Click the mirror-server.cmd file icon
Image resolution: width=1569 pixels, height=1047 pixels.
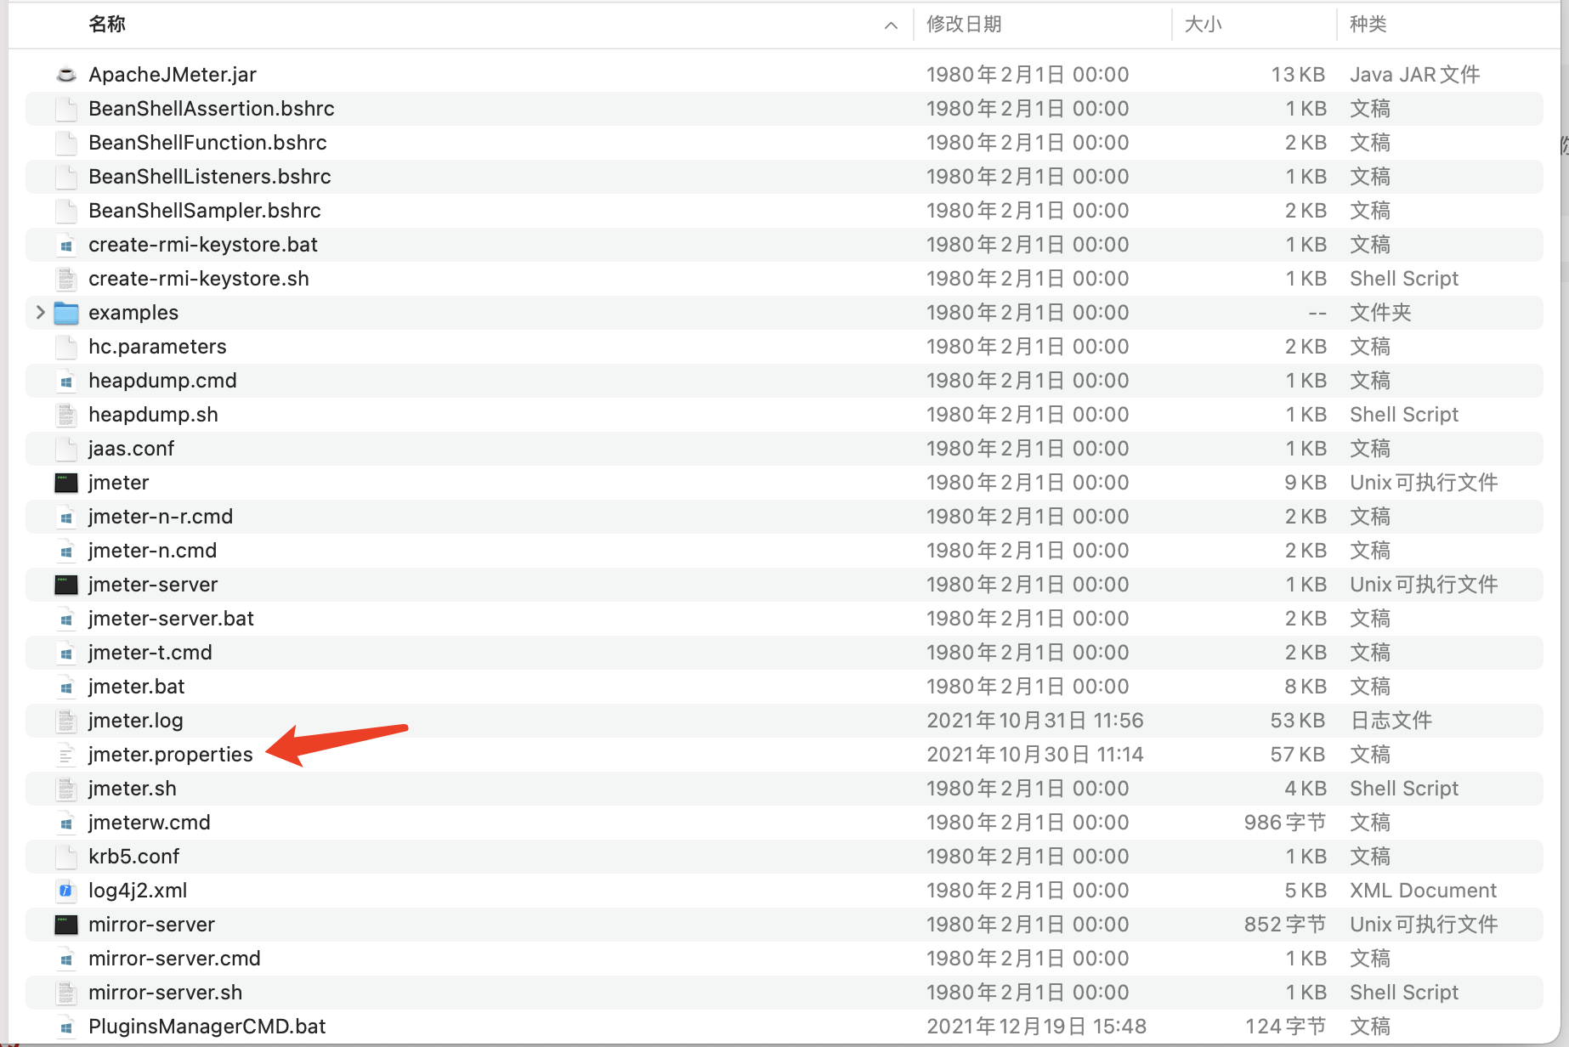(66, 959)
